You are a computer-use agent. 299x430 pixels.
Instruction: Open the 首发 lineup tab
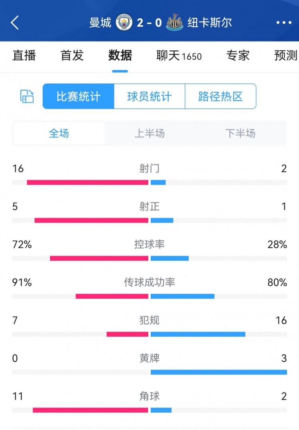(x=72, y=55)
